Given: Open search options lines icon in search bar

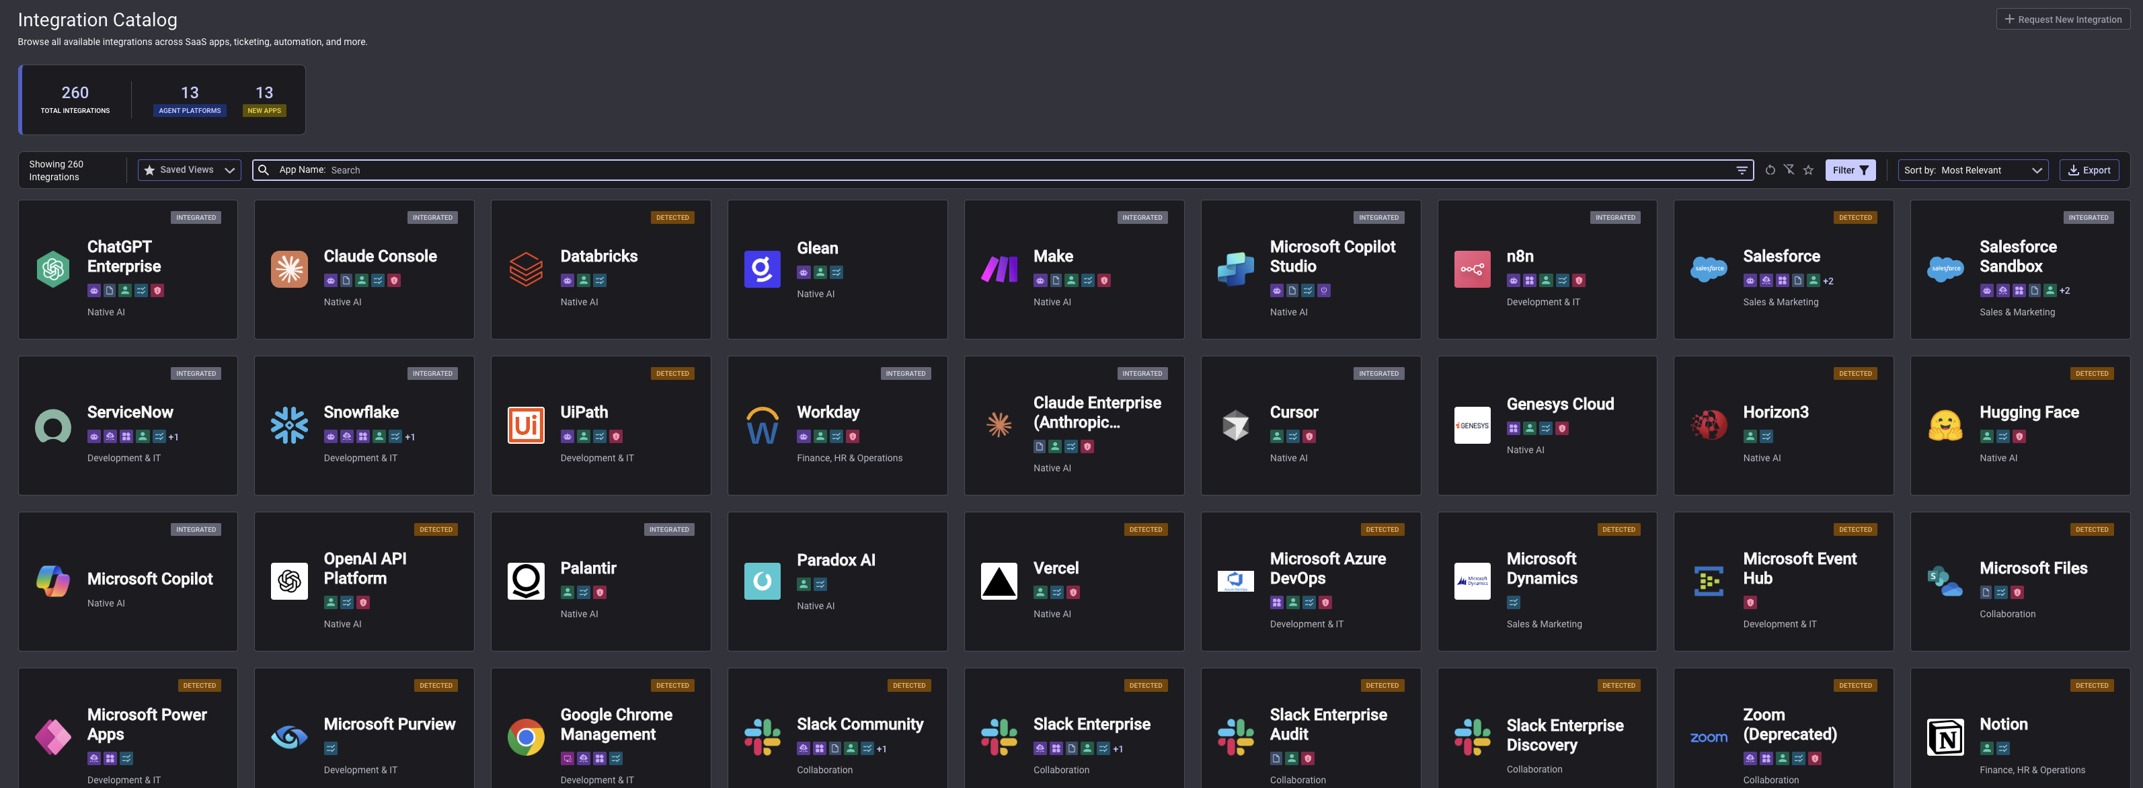Looking at the screenshot, I should click(1741, 169).
